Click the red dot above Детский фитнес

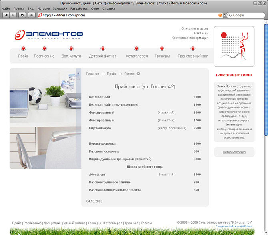tap(103, 48)
